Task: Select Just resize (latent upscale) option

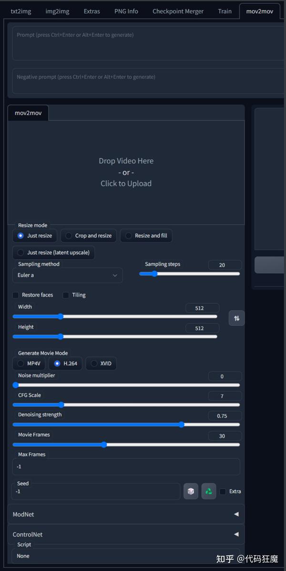Action: click(53, 252)
